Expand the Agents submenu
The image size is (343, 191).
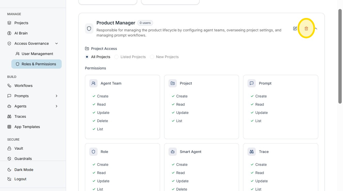tap(57, 106)
